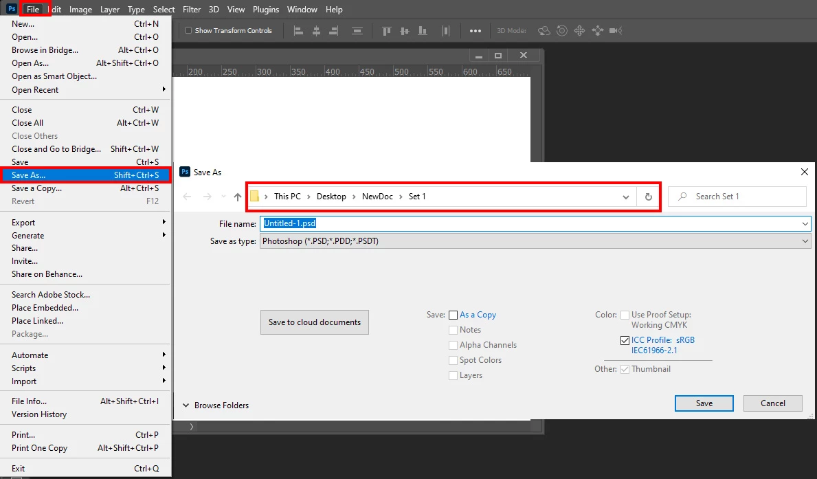
Task: Tick the Notes checkbox
Action: [x=454, y=330]
